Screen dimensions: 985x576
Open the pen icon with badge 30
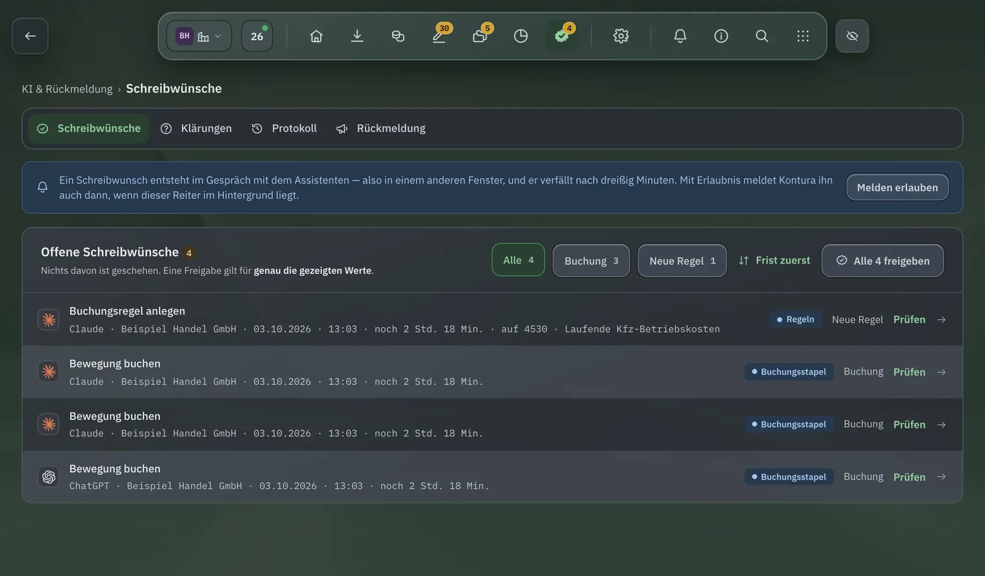pyautogui.click(x=439, y=36)
